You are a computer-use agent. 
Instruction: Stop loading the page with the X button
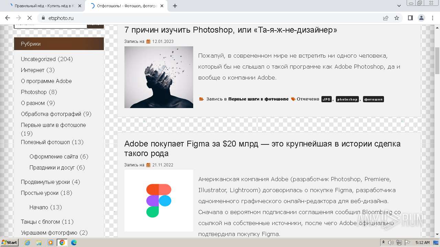coord(30,18)
